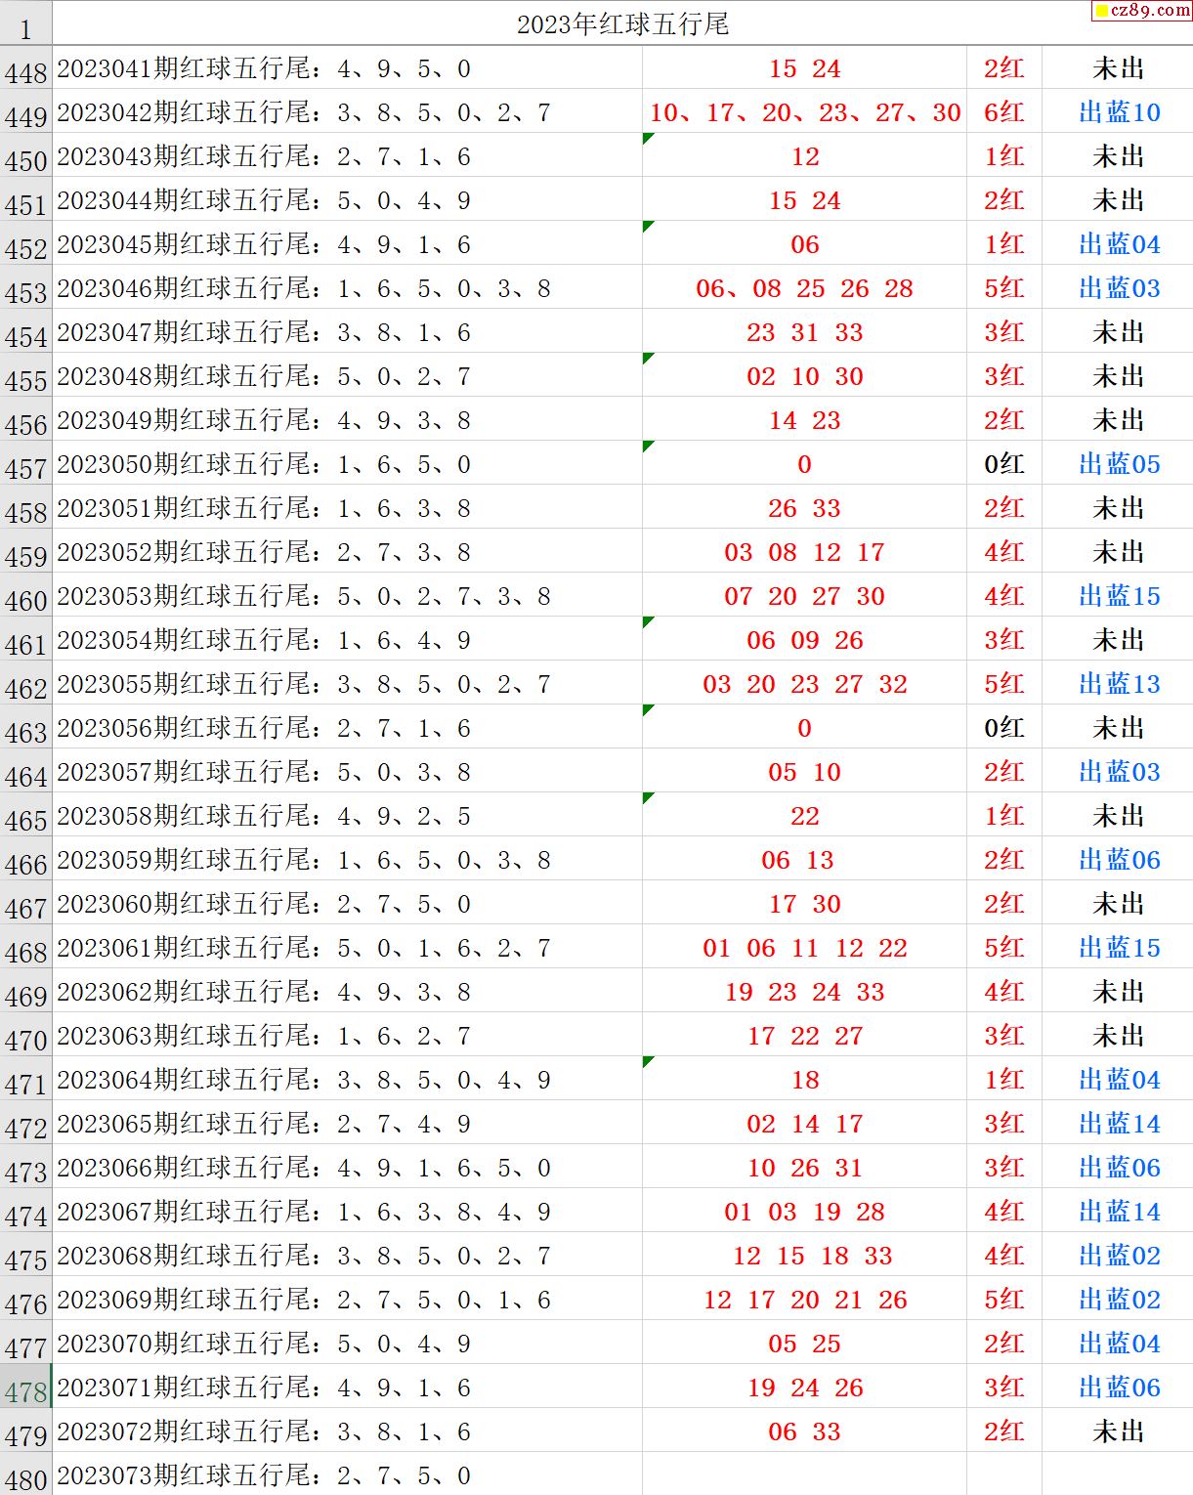This screenshot has height=1495, width=1193.
Task: Select the title cell 2023年红球五行尾
Action: pyautogui.click(x=622, y=24)
